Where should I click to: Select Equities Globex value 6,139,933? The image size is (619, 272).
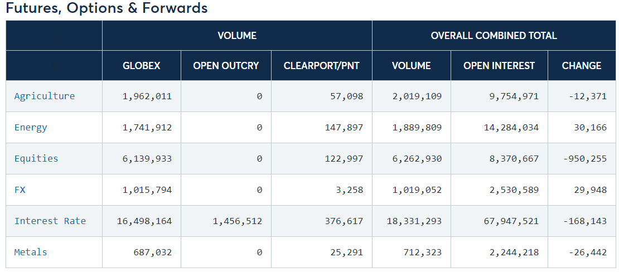148,158
